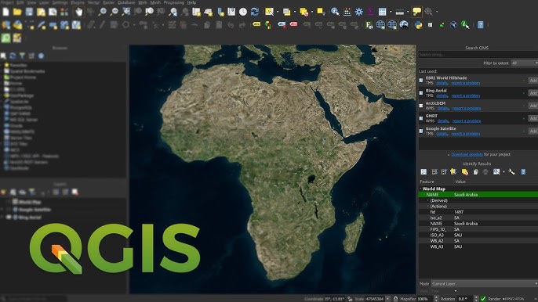Adjust the Magnifier spinbox stepper arrows
Viewport: 538px width, 302px height.
[436, 299]
